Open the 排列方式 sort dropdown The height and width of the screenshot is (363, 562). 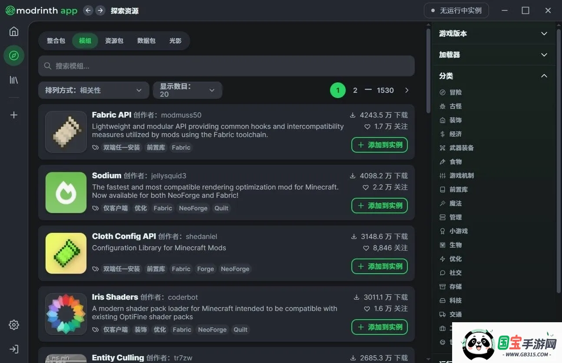pos(94,90)
